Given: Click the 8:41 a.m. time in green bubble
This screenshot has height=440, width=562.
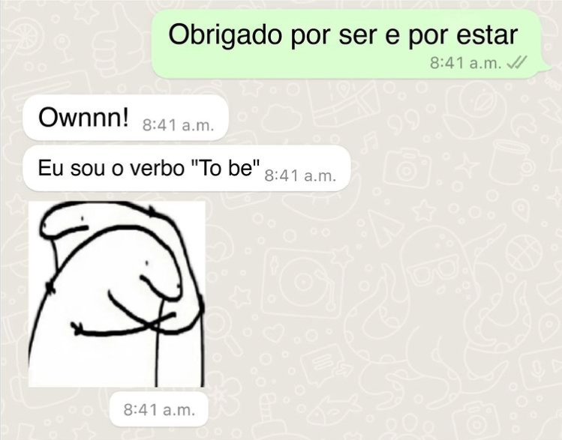Looking at the screenshot, I should (465, 64).
